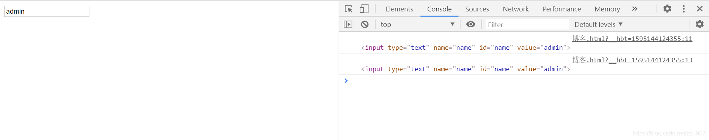
Task: Select the second logged input element
Action: click(x=466, y=69)
